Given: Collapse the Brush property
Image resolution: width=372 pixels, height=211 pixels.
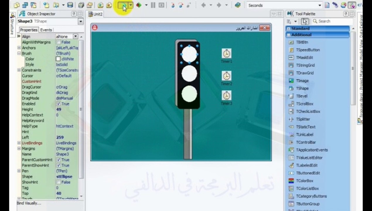Looking at the screenshot, I should 19,53.
